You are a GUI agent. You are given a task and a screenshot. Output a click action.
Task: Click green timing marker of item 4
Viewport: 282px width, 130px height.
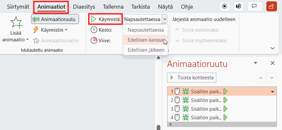click(225, 118)
